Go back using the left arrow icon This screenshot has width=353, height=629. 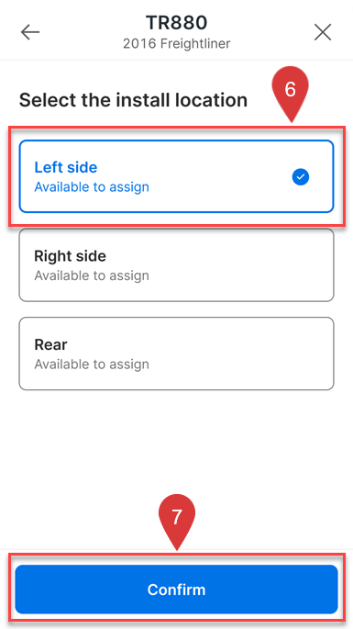[30, 32]
